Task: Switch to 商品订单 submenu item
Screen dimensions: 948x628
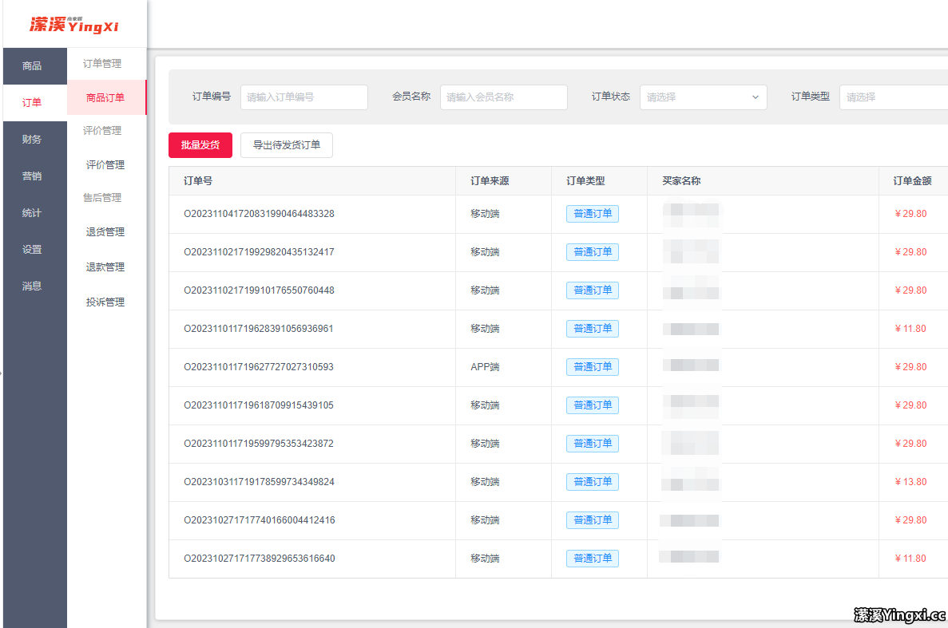Action: coord(105,97)
